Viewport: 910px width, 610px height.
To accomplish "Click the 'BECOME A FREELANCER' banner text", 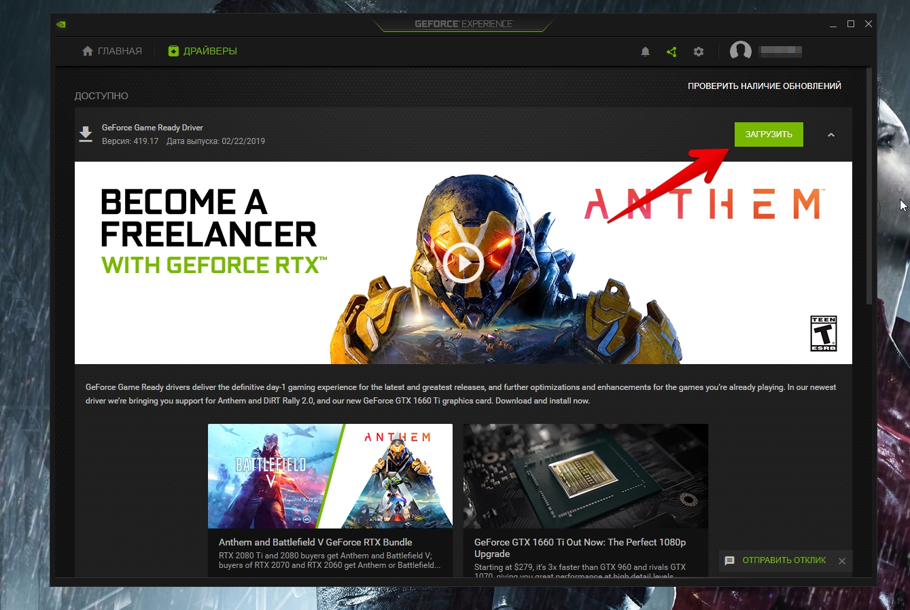I will coord(209,218).
